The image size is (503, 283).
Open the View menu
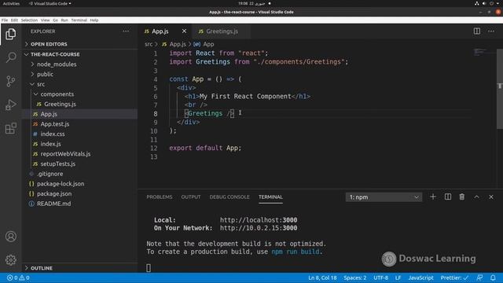(x=46, y=20)
